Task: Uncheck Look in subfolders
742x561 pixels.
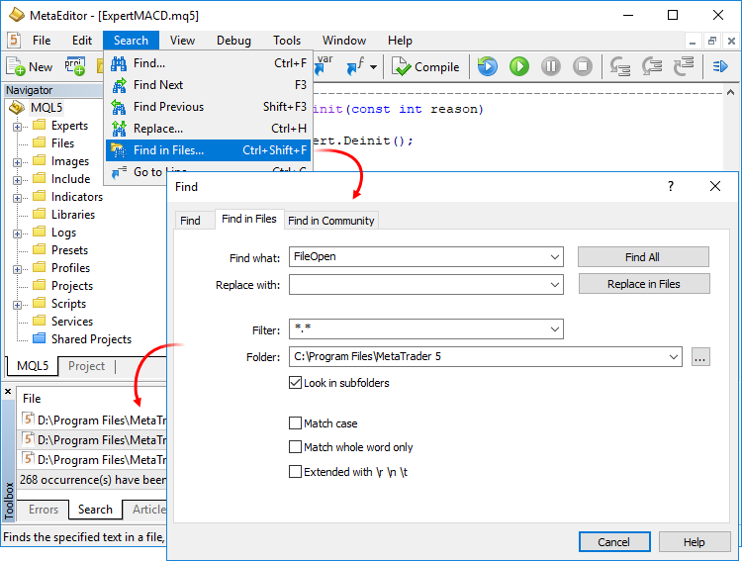Action: pos(295,383)
